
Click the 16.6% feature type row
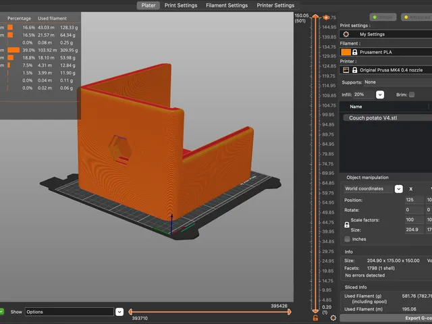(x=39, y=28)
